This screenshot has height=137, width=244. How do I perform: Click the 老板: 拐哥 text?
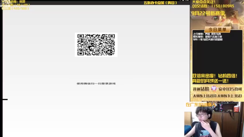(x=18, y=2)
